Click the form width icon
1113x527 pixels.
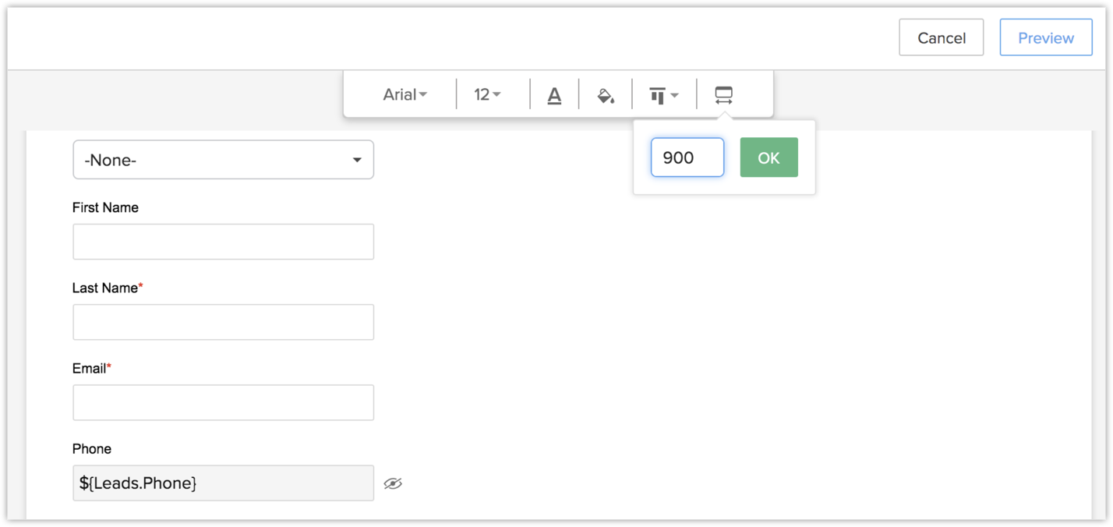723,95
